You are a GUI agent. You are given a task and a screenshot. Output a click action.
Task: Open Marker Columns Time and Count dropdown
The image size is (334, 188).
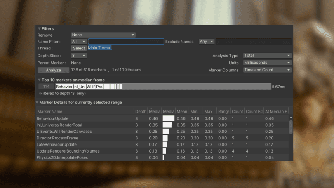[x=267, y=70]
